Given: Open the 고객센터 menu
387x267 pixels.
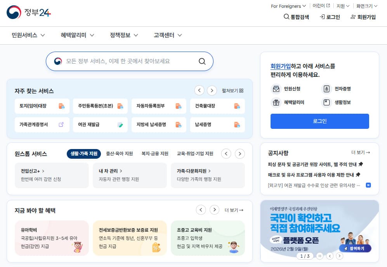Looking at the screenshot, I should [x=165, y=35].
